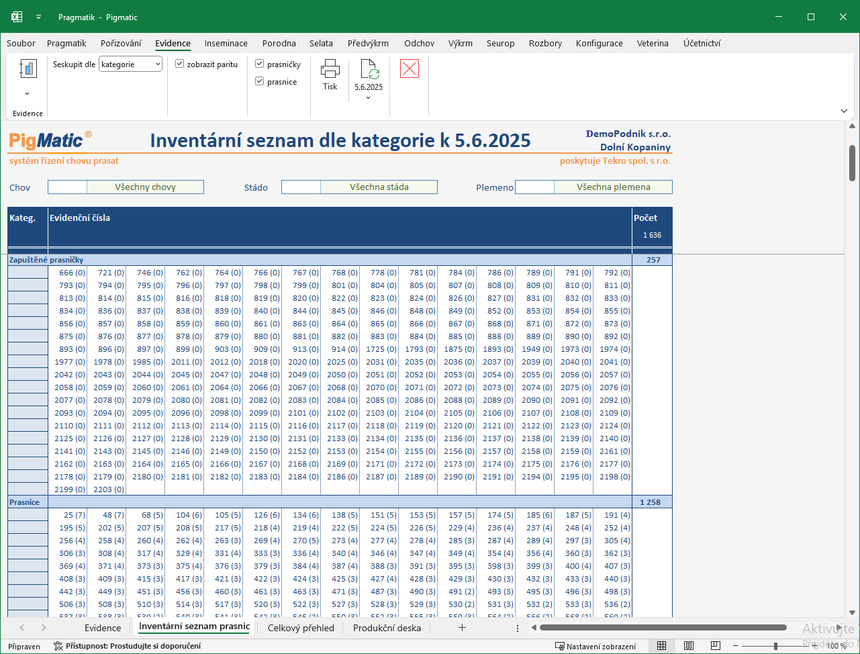This screenshot has height=654, width=860.
Task: Open the accessibility check status item
Action: pos(127,646)
